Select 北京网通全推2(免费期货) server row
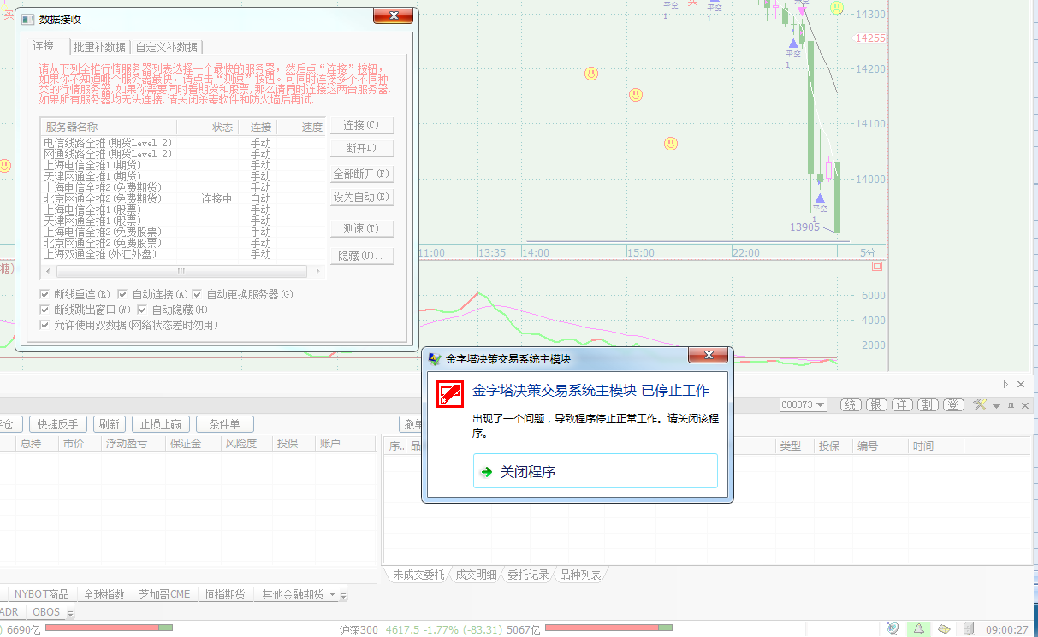This screenshot has width=1038, height=637. pos(103,198)
